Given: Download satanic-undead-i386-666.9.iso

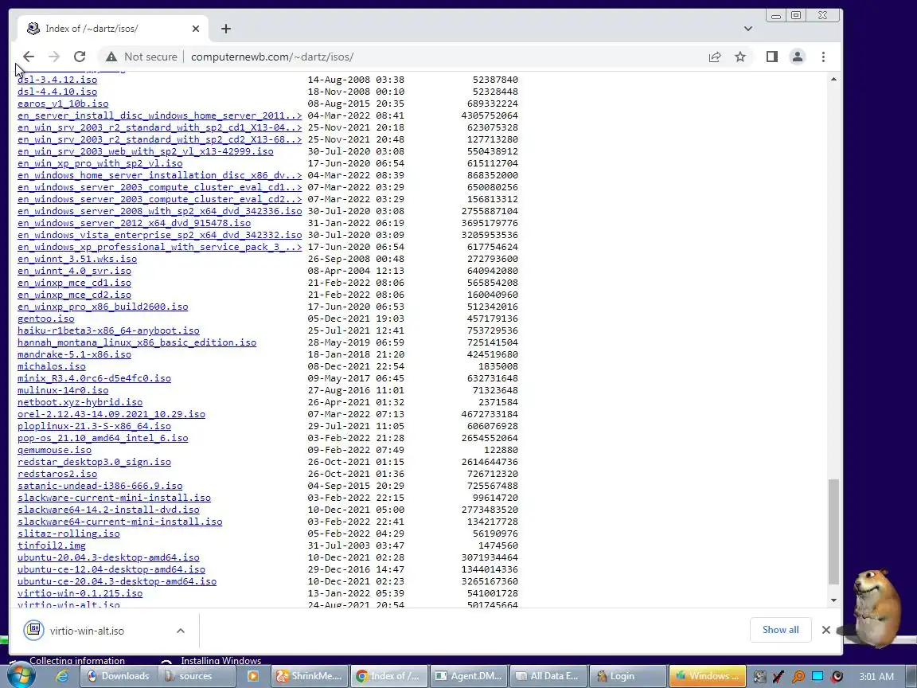Looking at the screenshot, I should coord(100,486).
